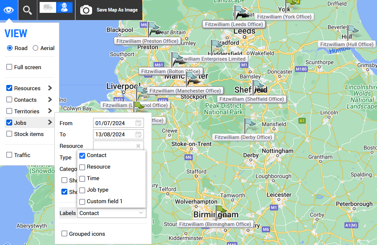
Task: Click the Save Map As Image button
Action: coord(117,10)
